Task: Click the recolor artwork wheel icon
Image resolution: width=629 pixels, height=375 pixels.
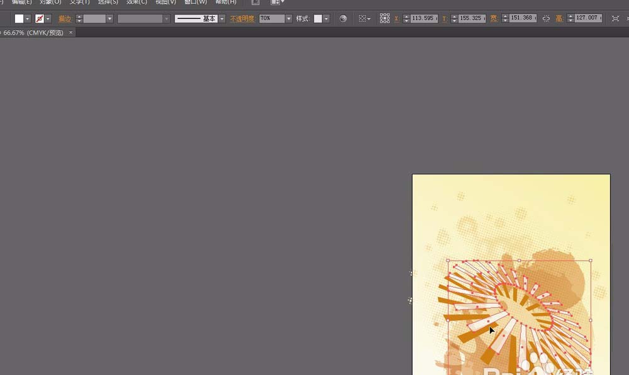Action: click(343, 18)
